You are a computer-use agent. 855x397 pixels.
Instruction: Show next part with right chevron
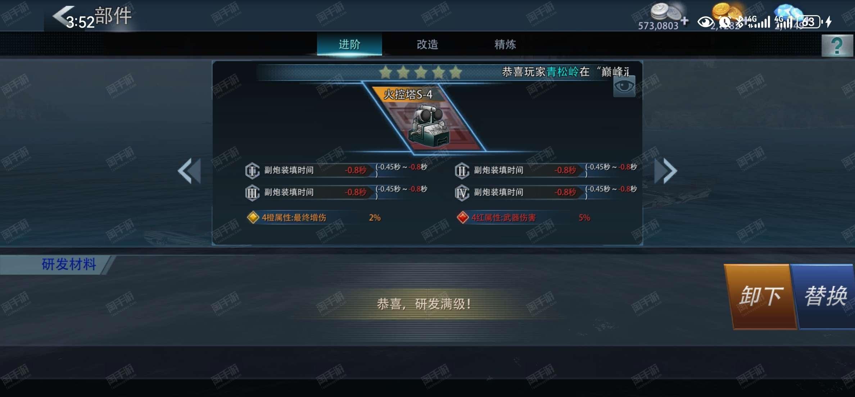pos(665,171)
